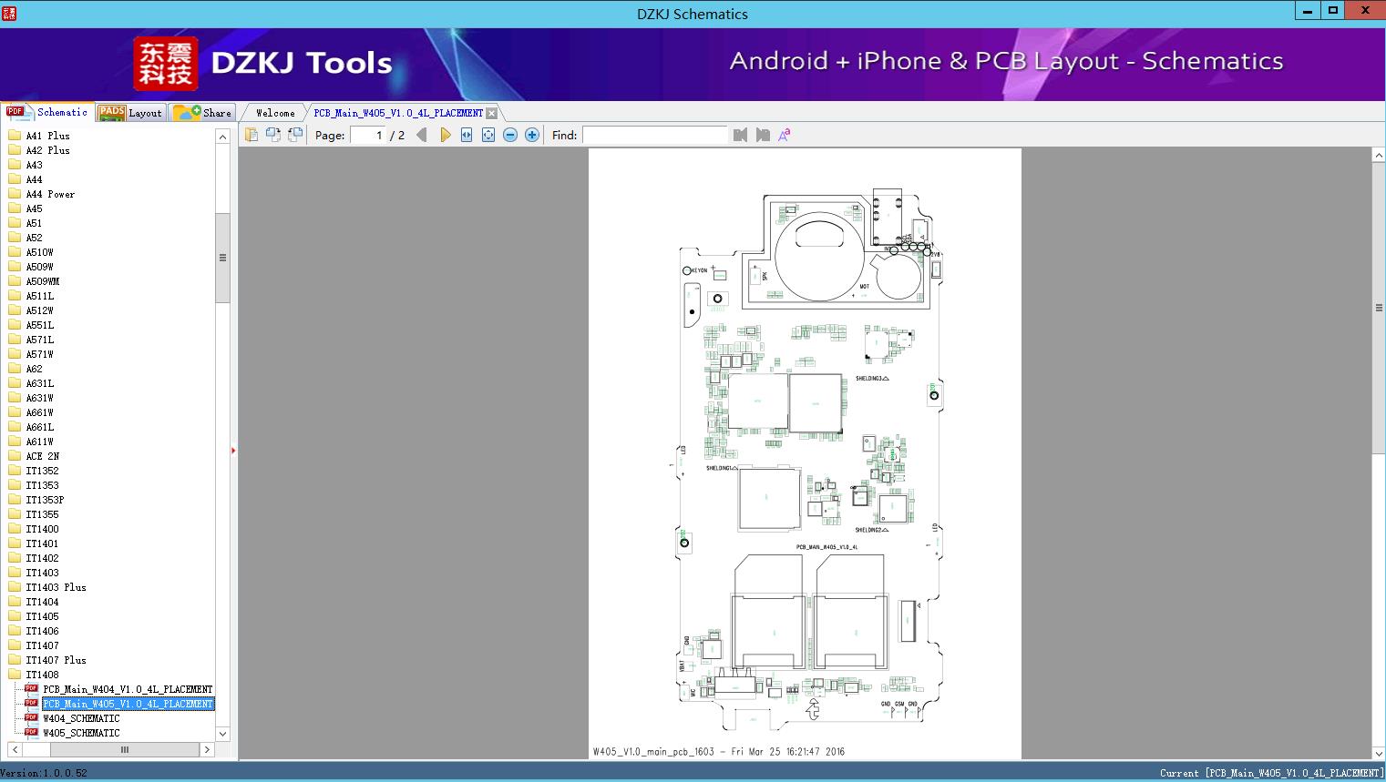Image resolution: width=1386 pixels, height=782 pixels.
Task: Go to the next page
Action: [x=445, y=135]
